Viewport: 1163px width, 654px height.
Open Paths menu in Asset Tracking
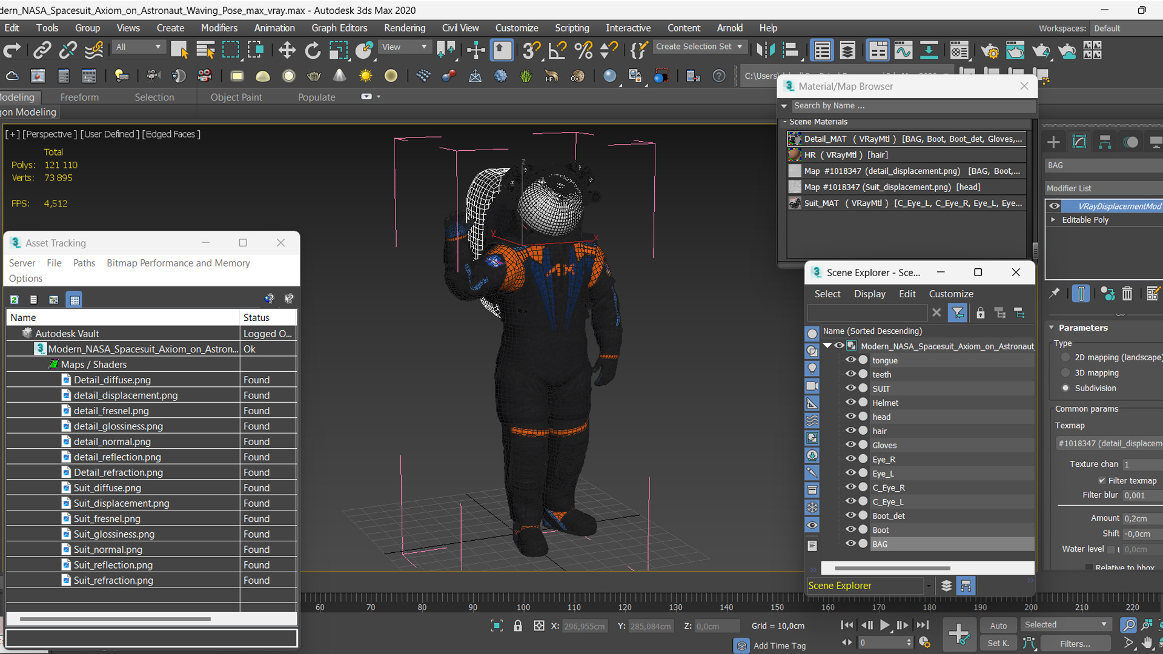(x=84, y=263)
